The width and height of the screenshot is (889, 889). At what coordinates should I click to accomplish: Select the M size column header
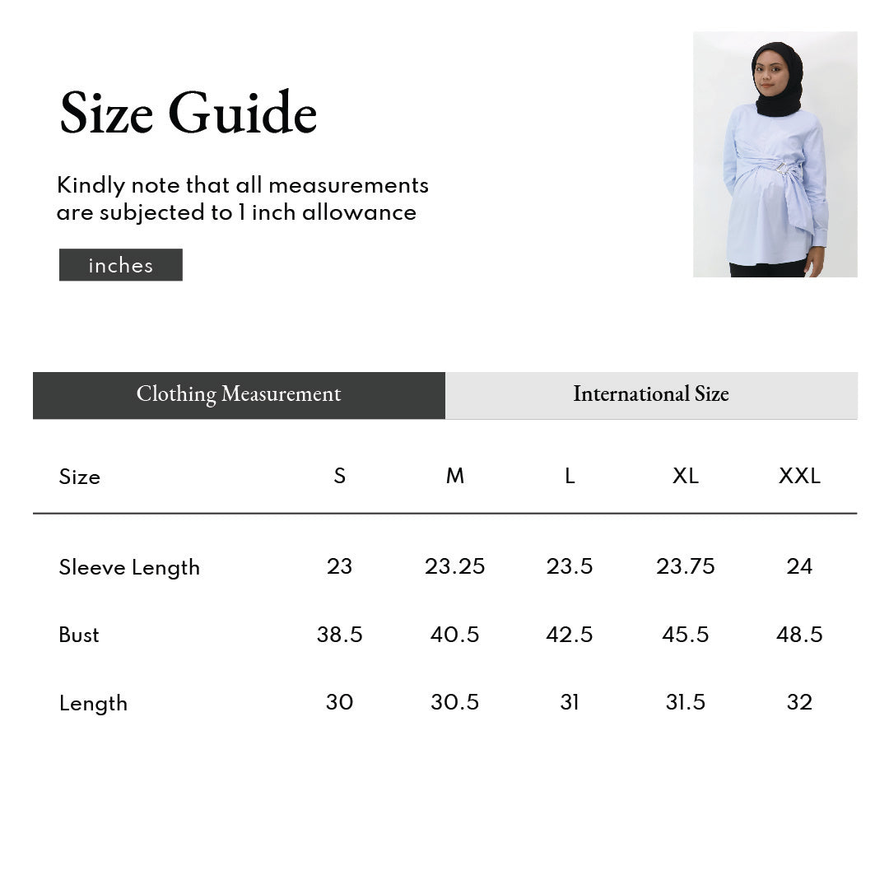coord(454,476)
